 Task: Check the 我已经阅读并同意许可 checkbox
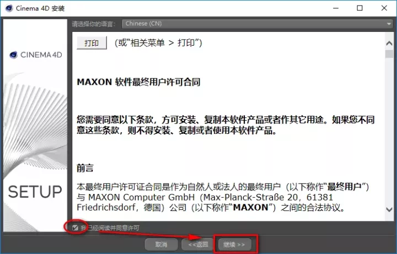(x=75, y=228)
